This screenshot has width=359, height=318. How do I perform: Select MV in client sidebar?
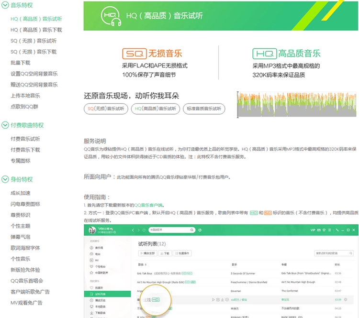click(x=94, y=260)
